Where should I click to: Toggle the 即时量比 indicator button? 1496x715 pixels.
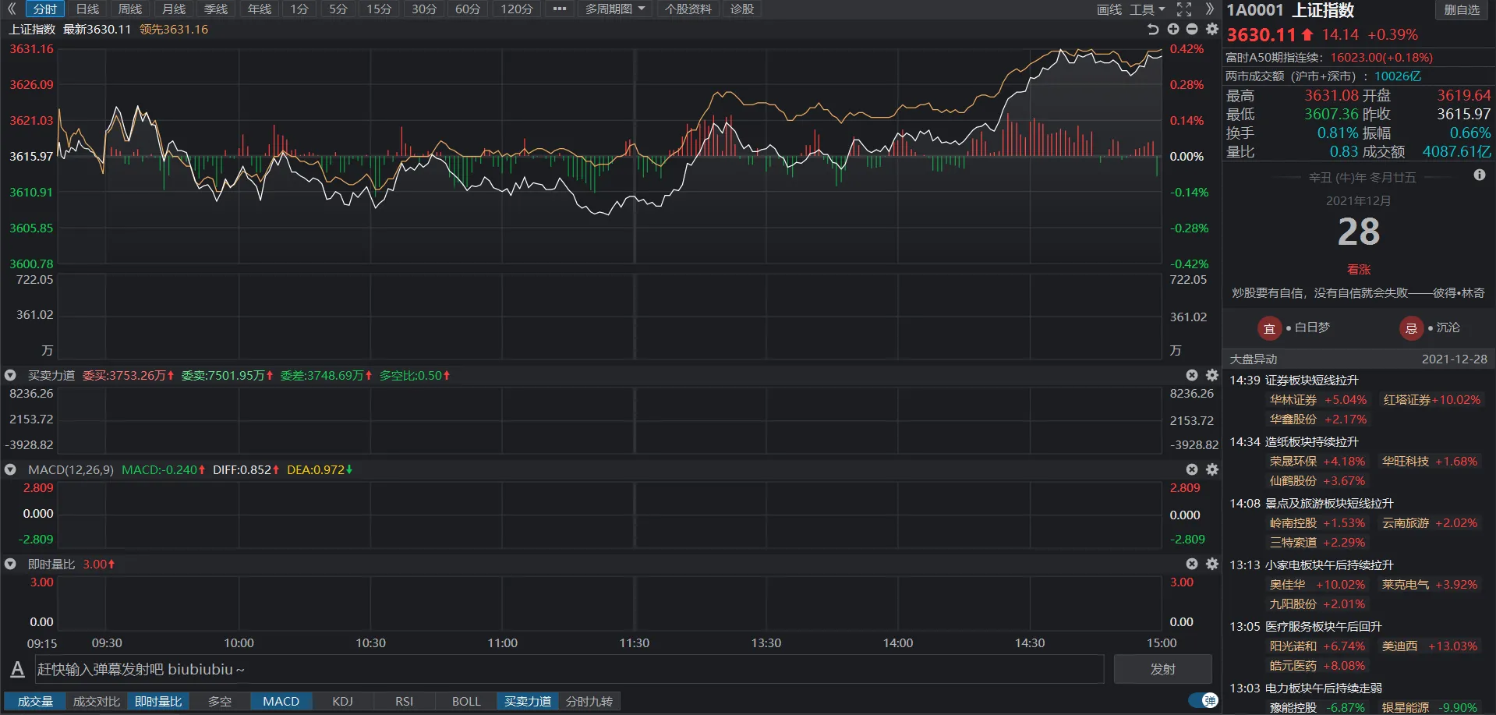click(x=158, y=702)
